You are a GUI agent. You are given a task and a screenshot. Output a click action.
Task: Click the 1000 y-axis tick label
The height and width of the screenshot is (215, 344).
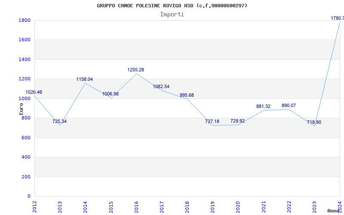point(25,99)
